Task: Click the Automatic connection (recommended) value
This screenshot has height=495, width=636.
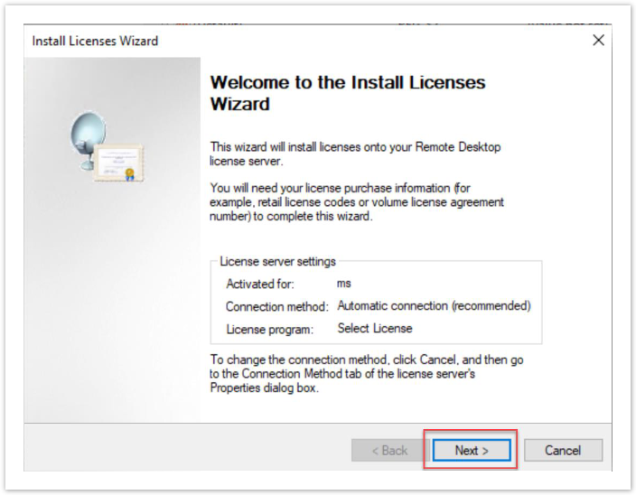Action: (434, 306)
